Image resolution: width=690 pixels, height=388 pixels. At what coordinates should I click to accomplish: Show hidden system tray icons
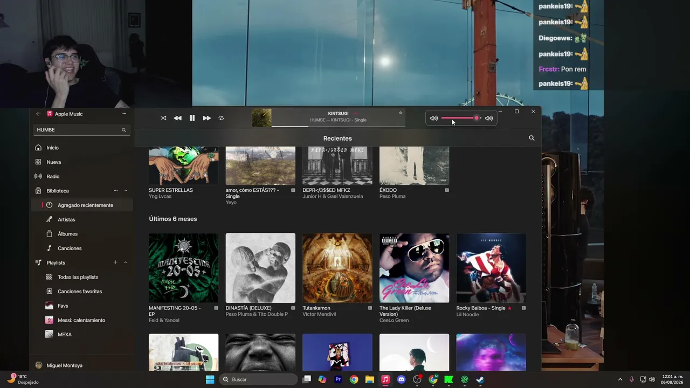point(620,379)
